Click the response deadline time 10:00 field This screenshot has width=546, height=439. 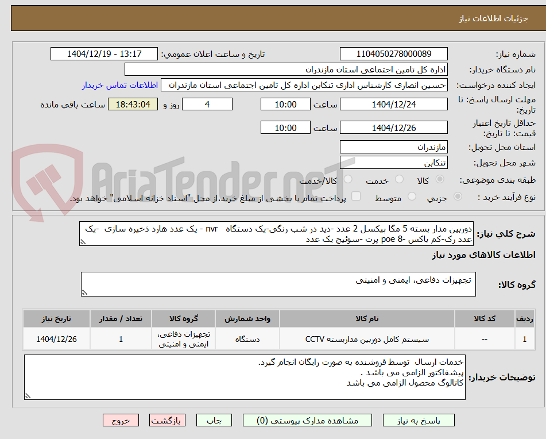click(x=285, y=104)
